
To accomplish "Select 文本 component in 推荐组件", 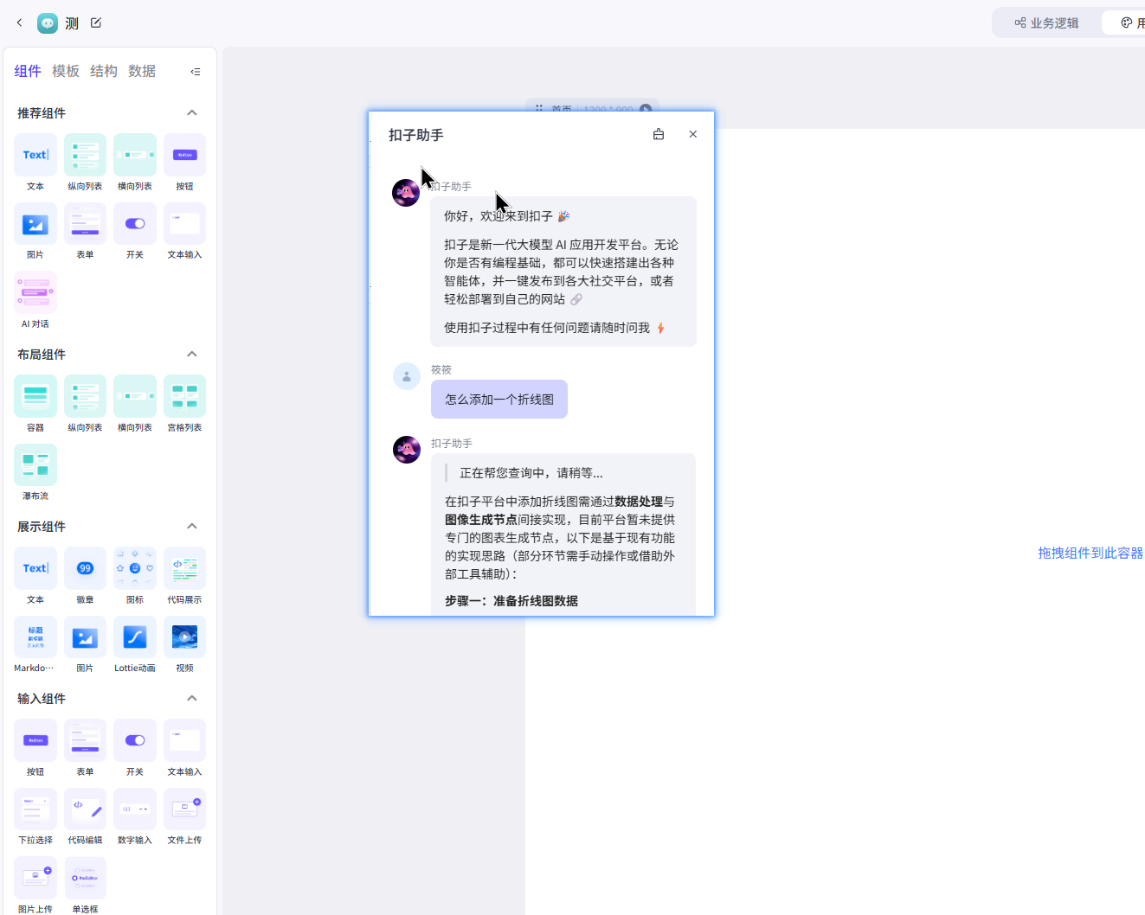I will (35, 163).
